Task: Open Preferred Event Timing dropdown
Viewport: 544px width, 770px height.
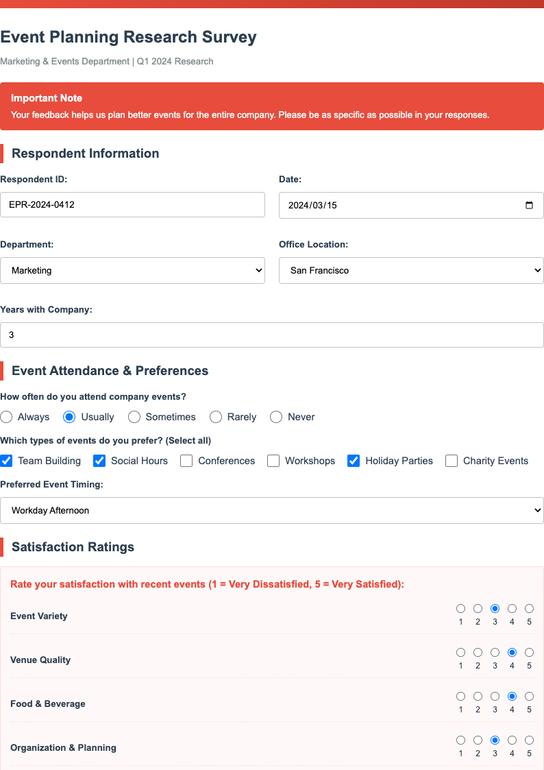Action: click(x=272, y=510)
